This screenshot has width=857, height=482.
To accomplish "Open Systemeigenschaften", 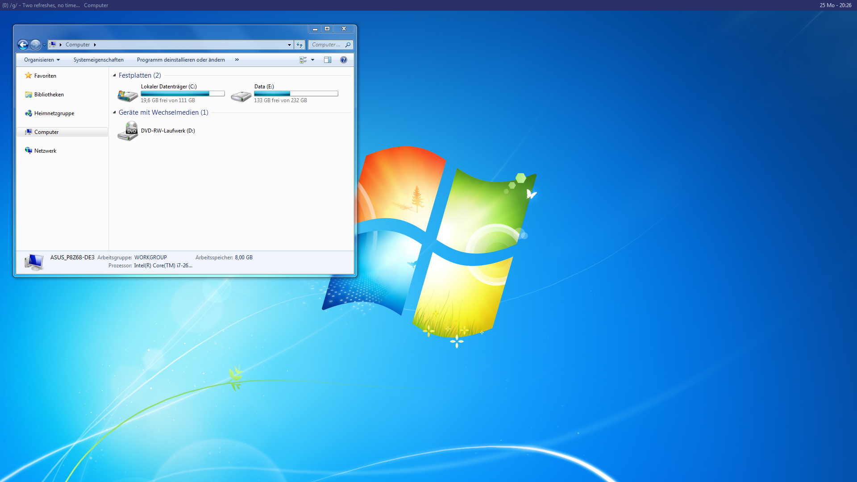I will [x=99, y=60].
